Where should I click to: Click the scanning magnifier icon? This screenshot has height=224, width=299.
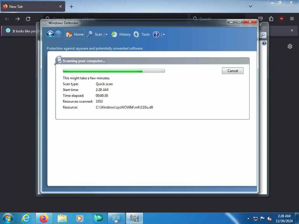(58, 60)
